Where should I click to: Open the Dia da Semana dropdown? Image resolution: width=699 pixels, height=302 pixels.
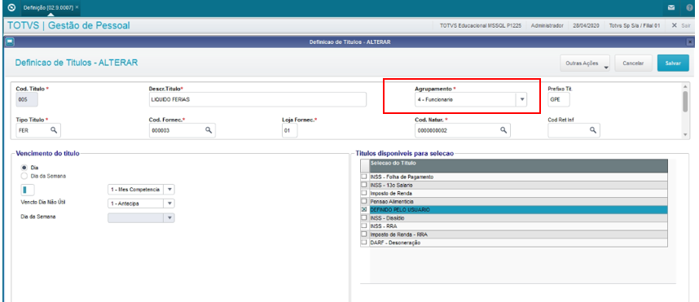tap(169, 218)
